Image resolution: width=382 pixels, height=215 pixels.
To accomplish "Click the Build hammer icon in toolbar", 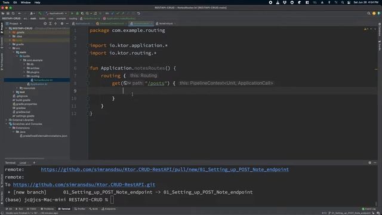I will 40,13.
